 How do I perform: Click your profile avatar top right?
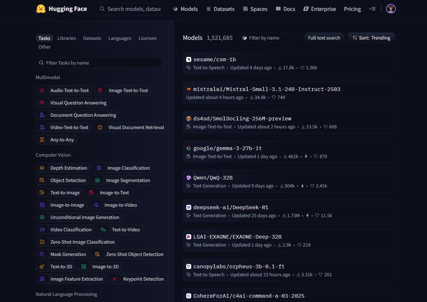pos(390,9)
